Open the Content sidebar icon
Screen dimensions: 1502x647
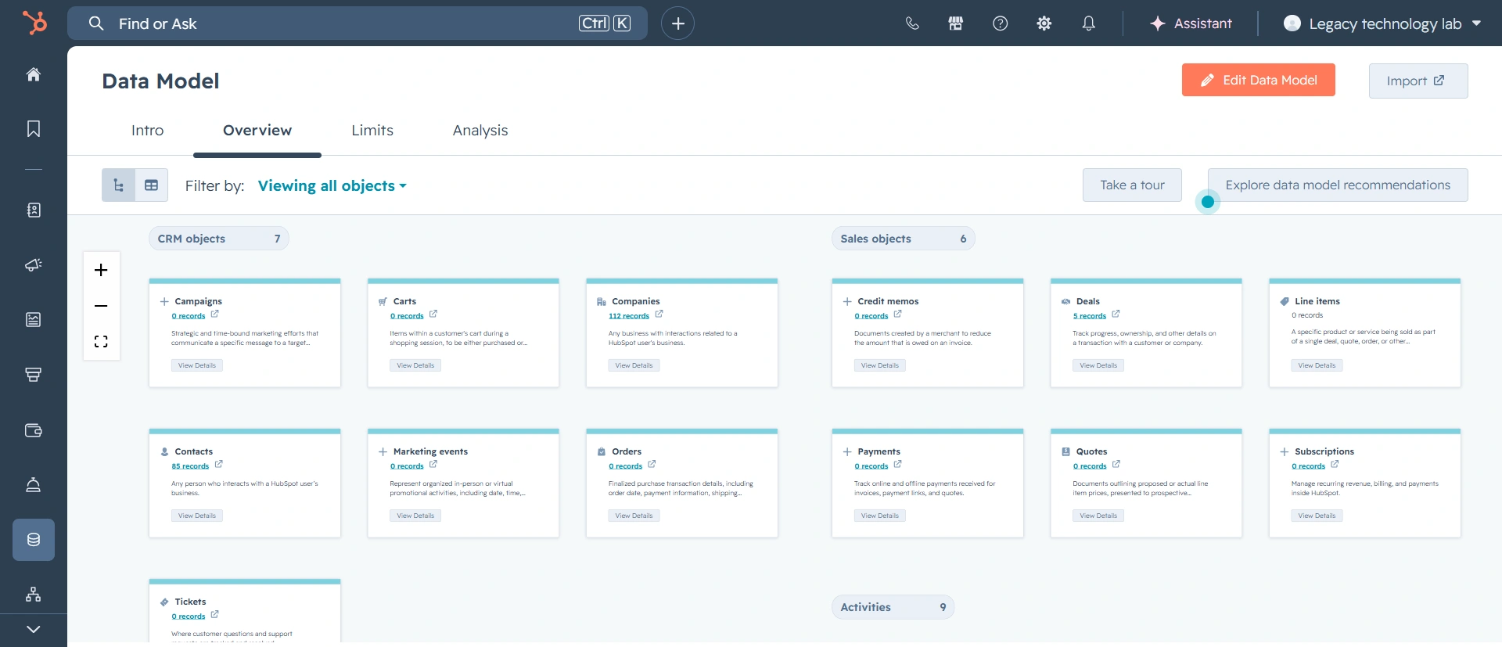[34, 319]
